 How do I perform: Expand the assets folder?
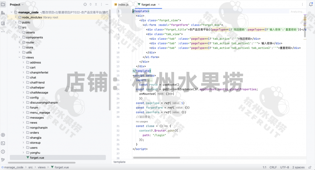click(19, 32)
